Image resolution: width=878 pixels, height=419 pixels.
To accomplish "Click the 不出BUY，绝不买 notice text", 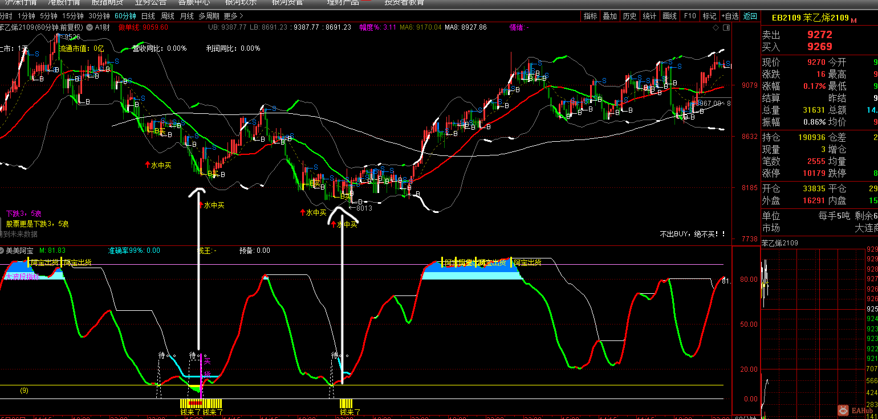I will point(693,233).
